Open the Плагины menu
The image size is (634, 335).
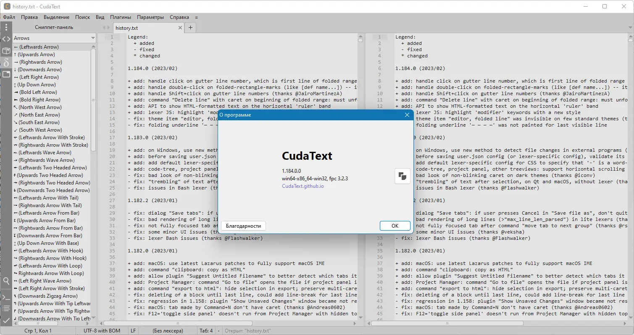[121, 17]
